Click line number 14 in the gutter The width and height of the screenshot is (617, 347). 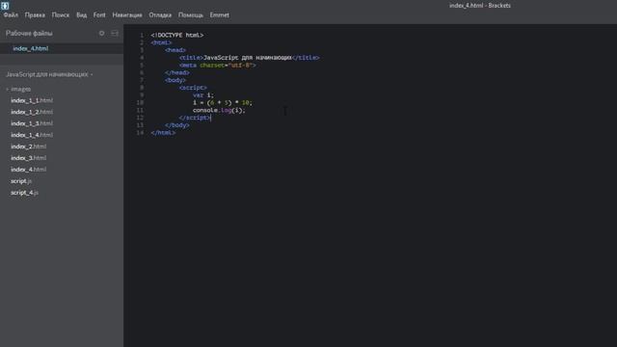click(140, 133)
